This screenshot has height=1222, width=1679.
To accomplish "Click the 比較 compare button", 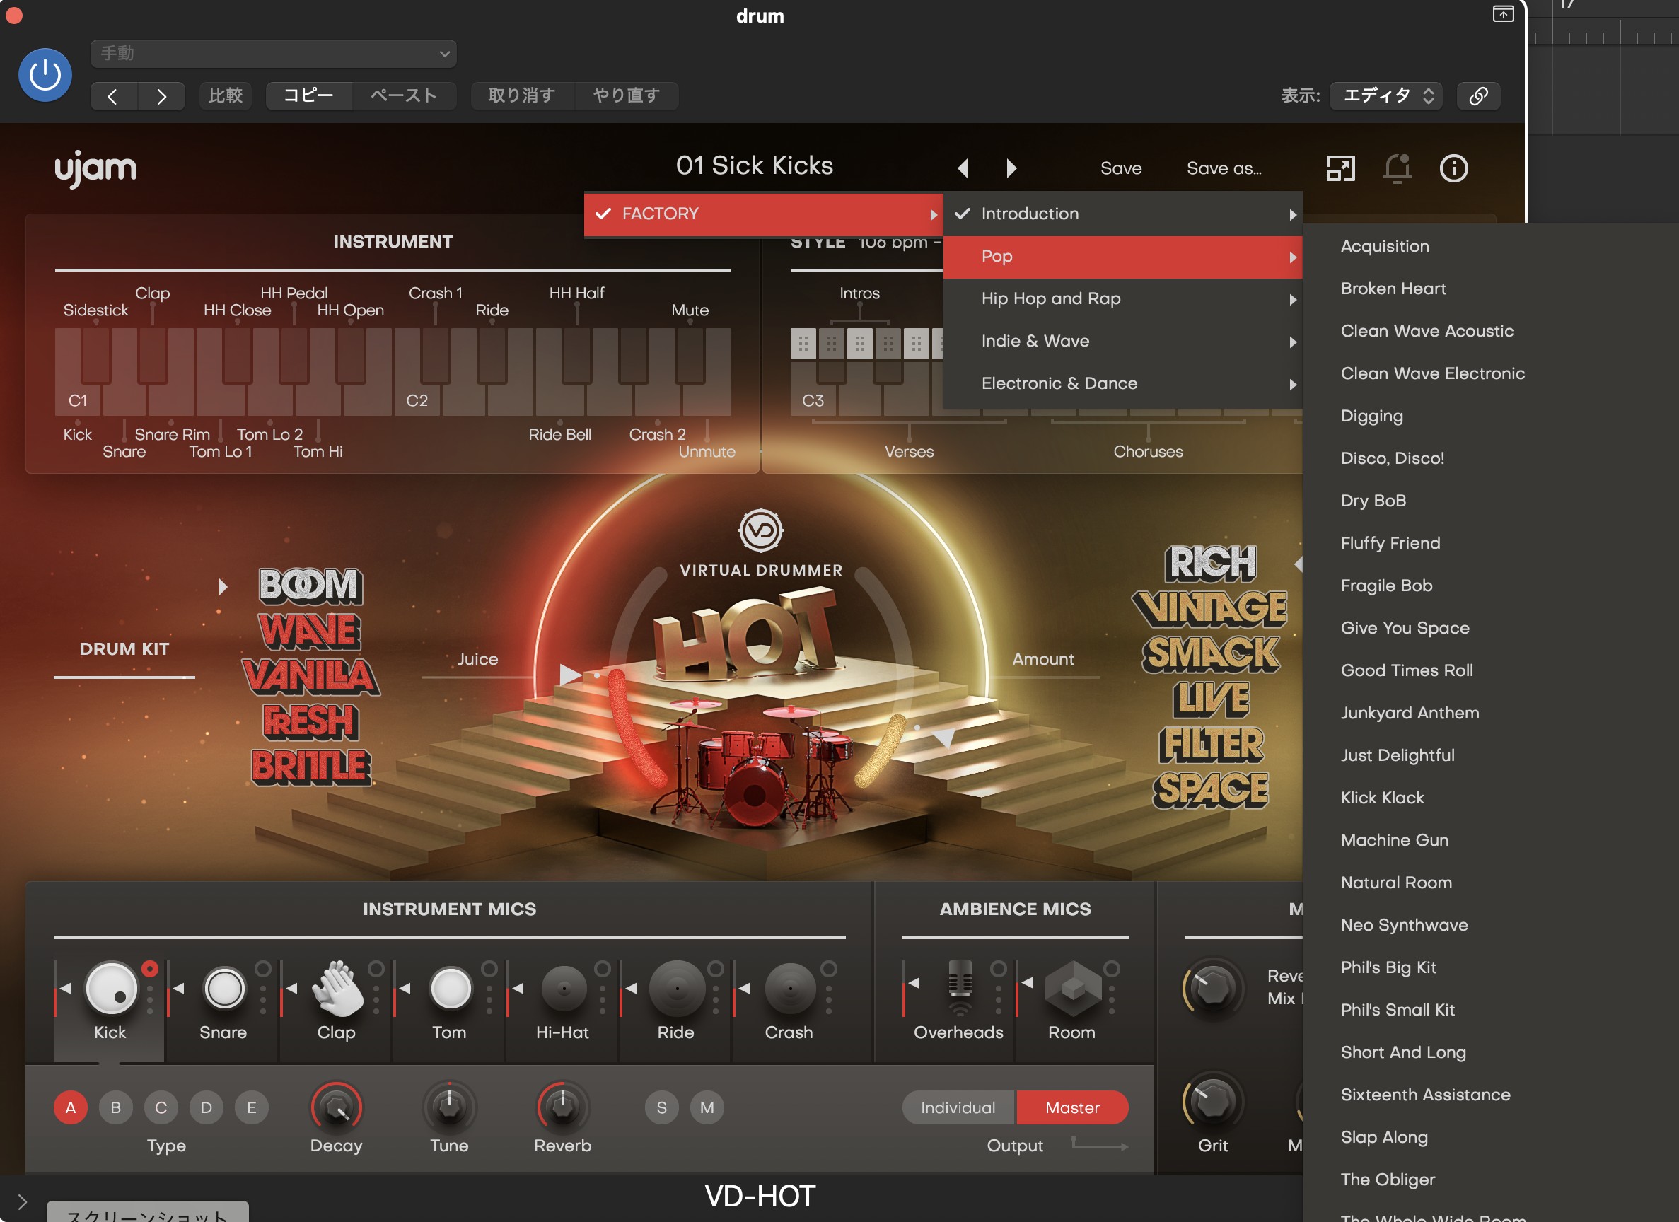I will [226, 96].
